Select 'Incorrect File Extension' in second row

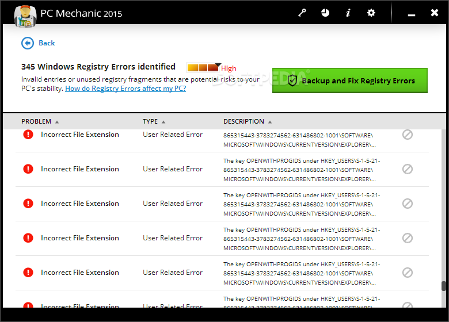[x=80, y=169]
